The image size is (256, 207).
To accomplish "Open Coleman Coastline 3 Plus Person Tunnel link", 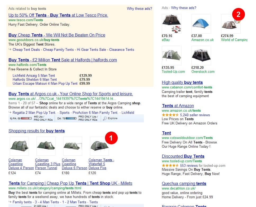I will click(48, 164).
